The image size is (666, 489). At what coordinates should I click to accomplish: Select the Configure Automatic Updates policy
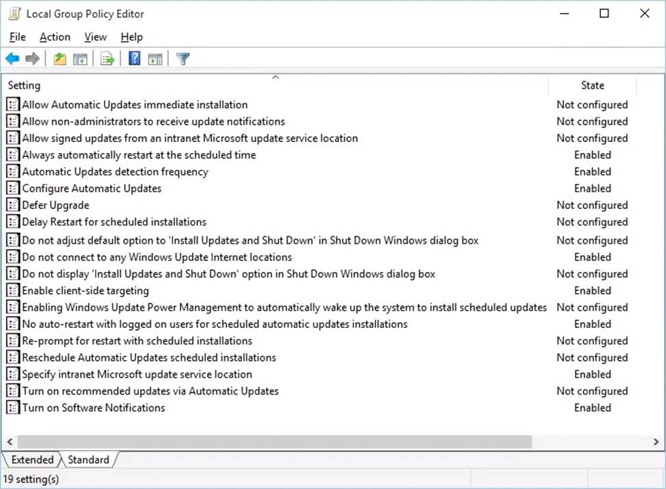pyautogui.click(x=92, y=188)
